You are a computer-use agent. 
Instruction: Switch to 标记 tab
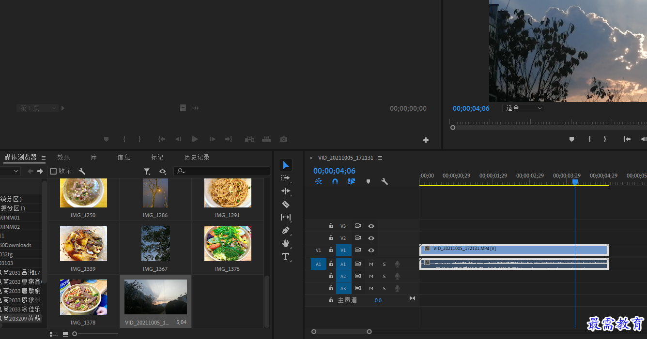[157, 157]
